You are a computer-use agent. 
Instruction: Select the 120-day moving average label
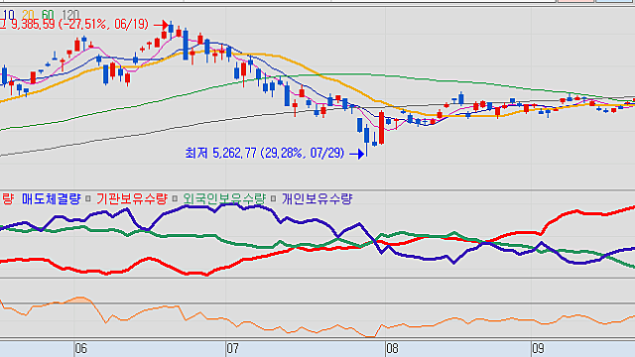[x=70, y=16]
